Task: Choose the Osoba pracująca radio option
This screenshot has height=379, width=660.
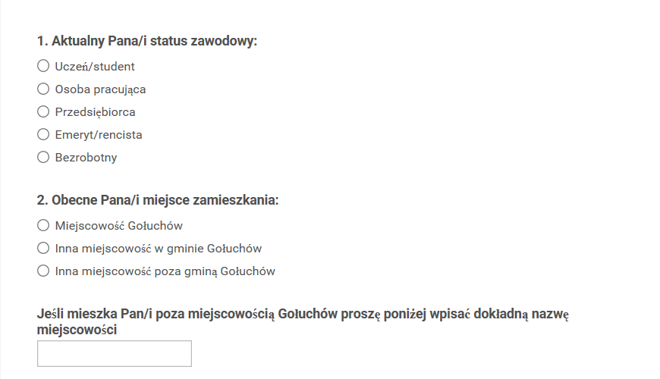Action: point(43,89)
